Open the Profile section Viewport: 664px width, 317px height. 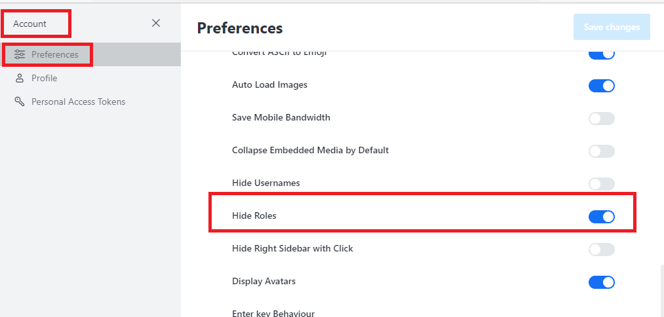click(44, 78)
